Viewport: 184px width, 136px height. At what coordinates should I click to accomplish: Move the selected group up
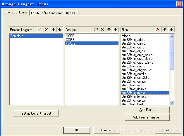pos(109,29)
